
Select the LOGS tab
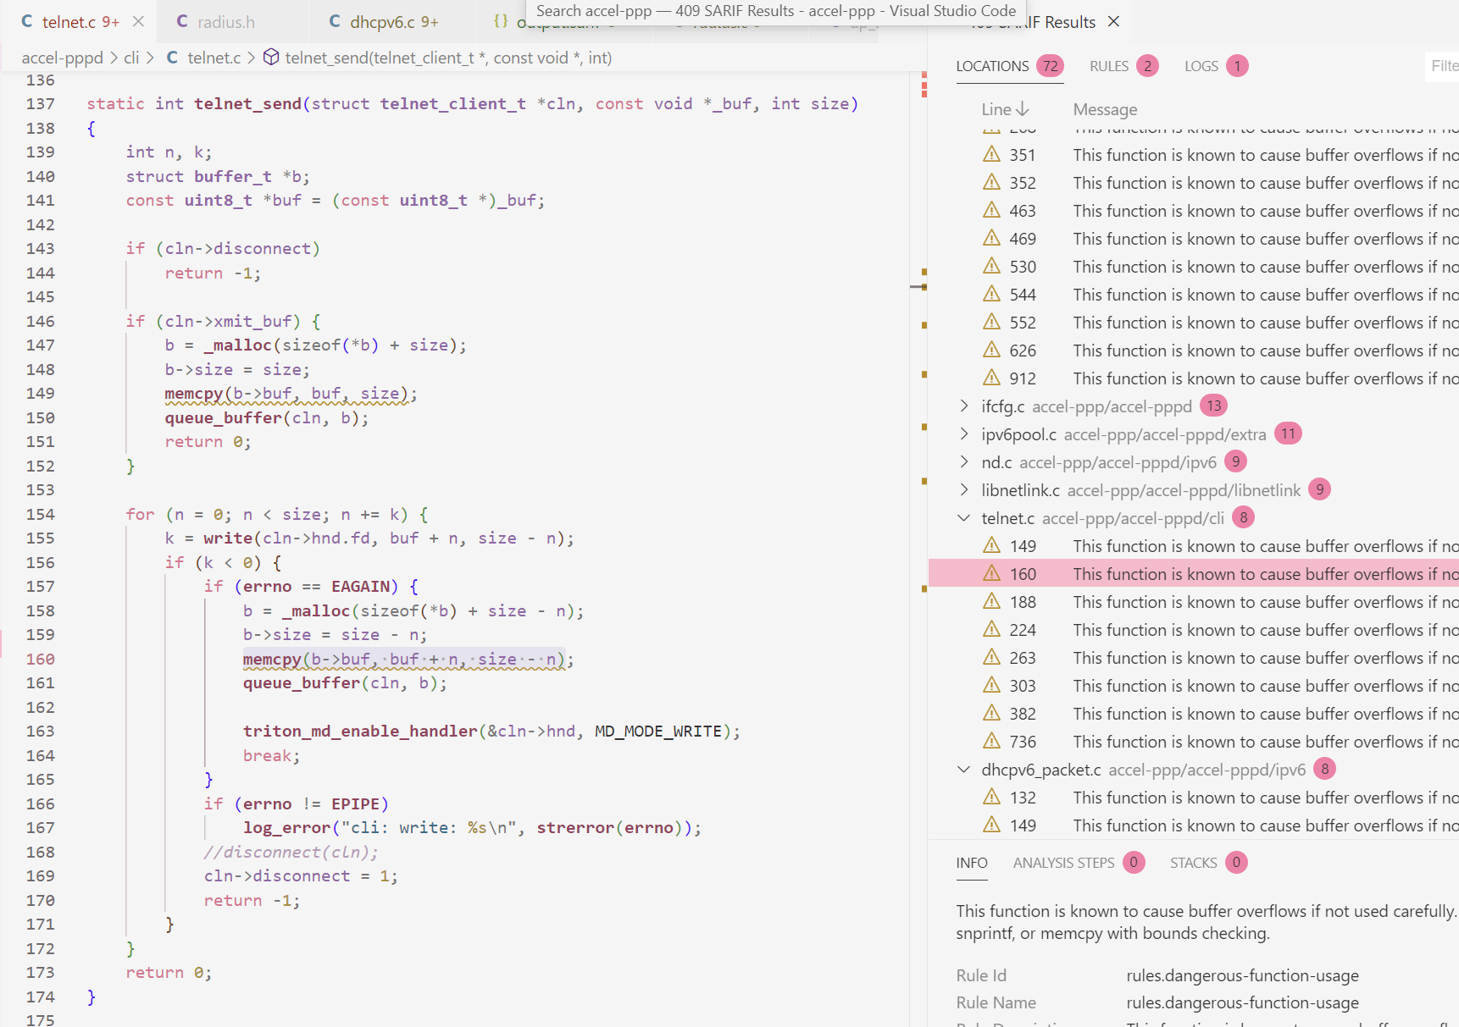[x=1216, y=66]
